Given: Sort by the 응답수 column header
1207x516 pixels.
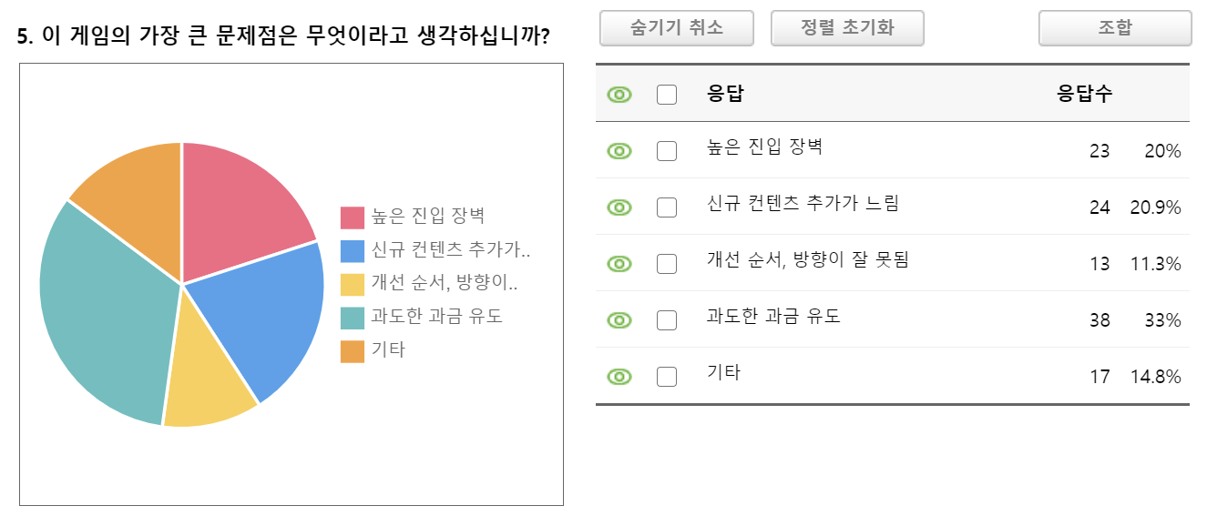Looking at the screenshot, I should coord(1084,94).
